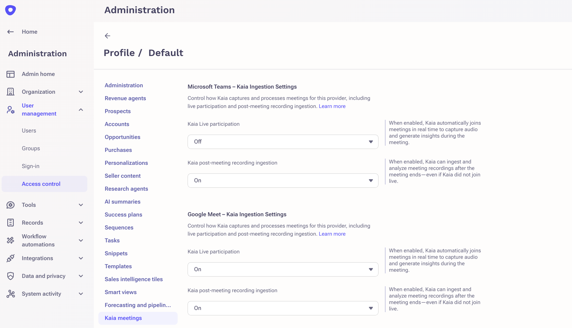Open Google Meet Kaia Live participation dropdown
Viewport: 572px width, 328px height.
(283, 269)
